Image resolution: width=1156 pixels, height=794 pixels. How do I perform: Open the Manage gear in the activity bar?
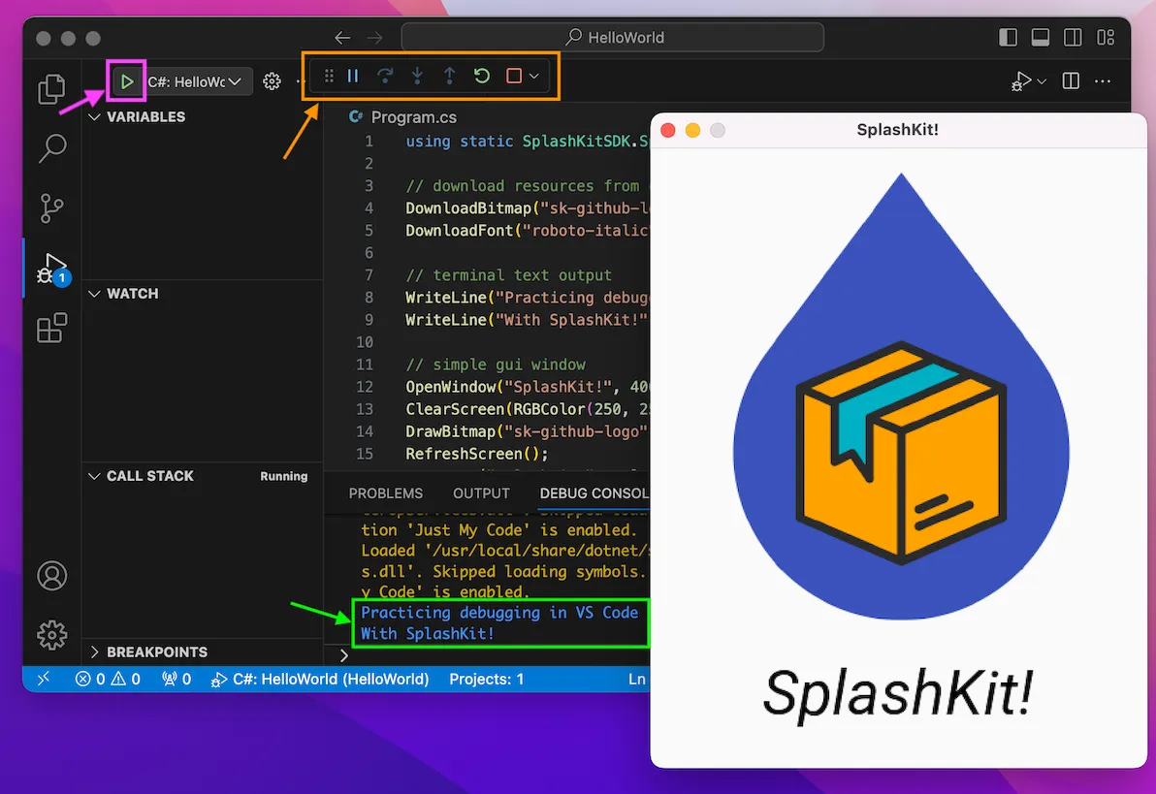pos(51,635)
